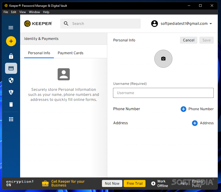This screenshot has width=221, height=192.
Task: Click the grey person placeholder icon
Action: coord(64,74)
